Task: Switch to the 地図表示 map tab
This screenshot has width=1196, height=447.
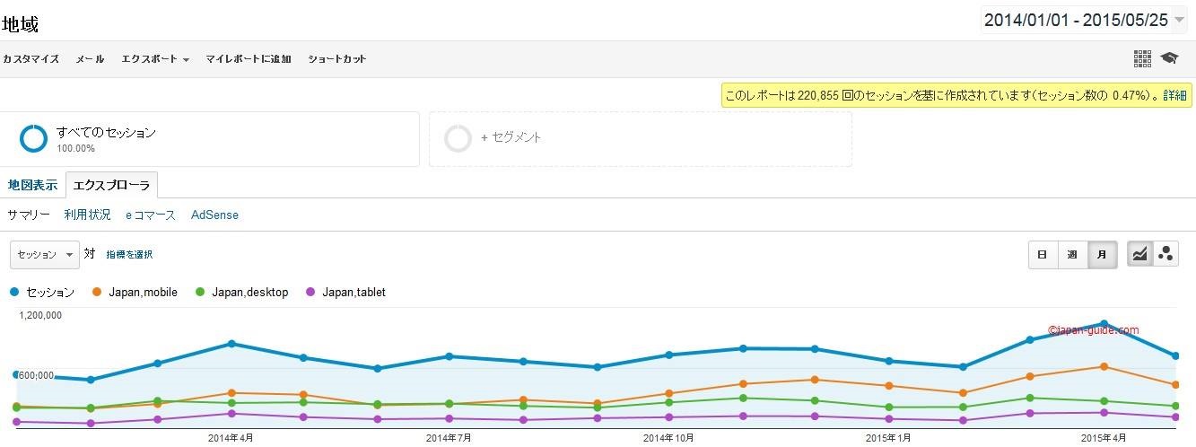Action: click(x=32, y=185)
